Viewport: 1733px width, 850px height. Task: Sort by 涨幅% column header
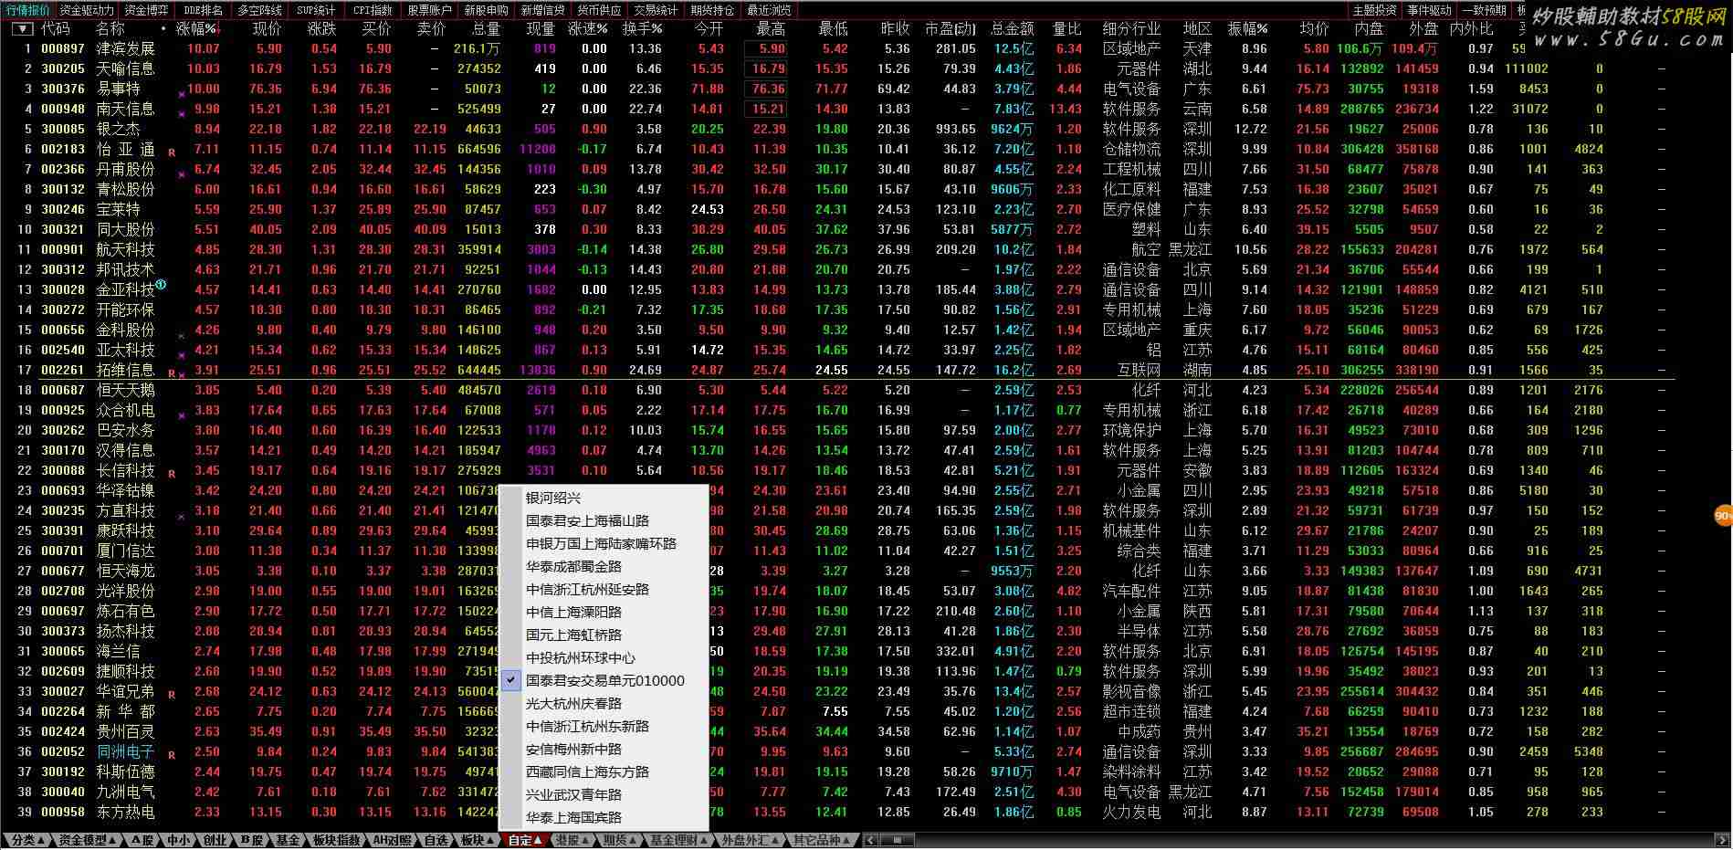(x=198, y=29)
